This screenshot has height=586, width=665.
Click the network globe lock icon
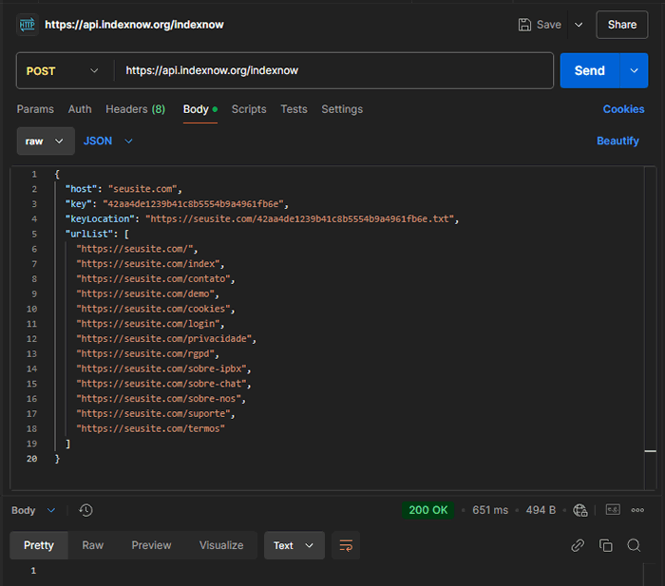pyautogui.click(x=580, y=510)
